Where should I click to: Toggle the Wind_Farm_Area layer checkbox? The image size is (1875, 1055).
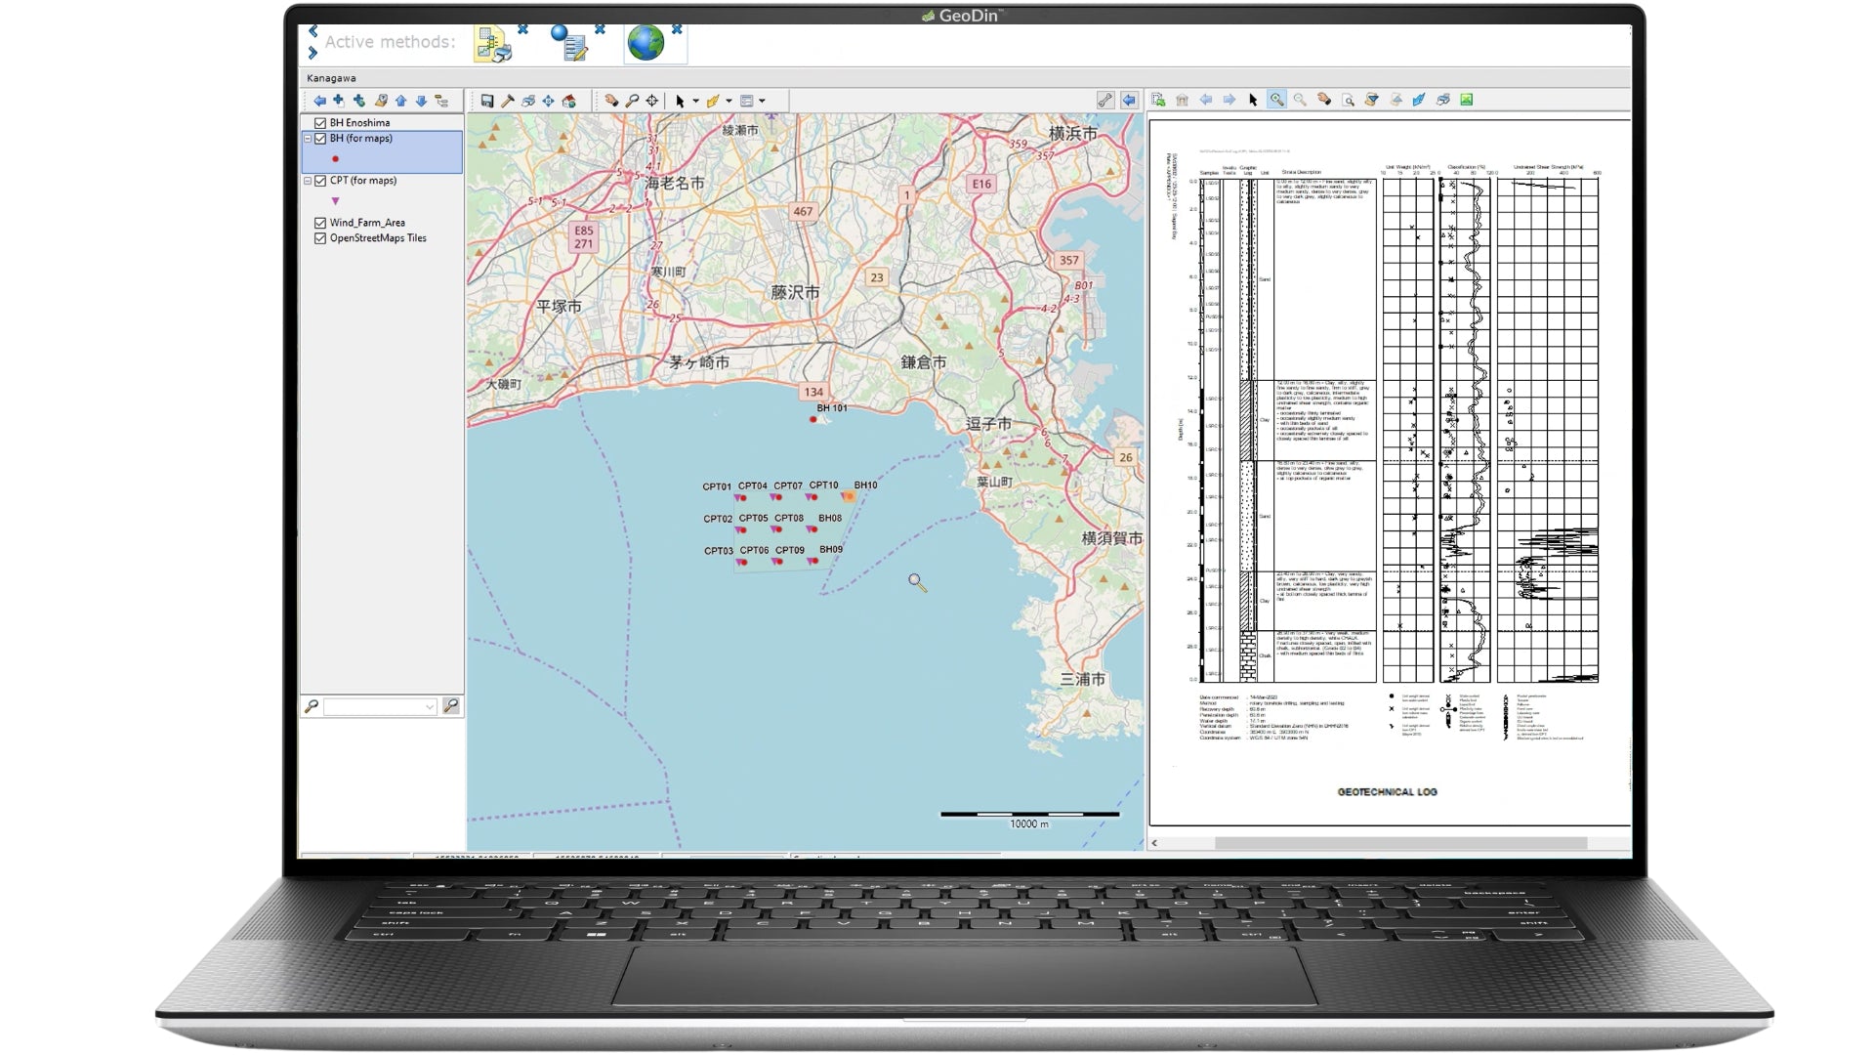[320, 223]
